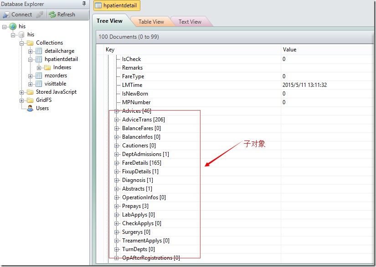The height and width of the screenshot is (267, 376).
Task: Click the Connect button icon
Action: coord(6,15)
